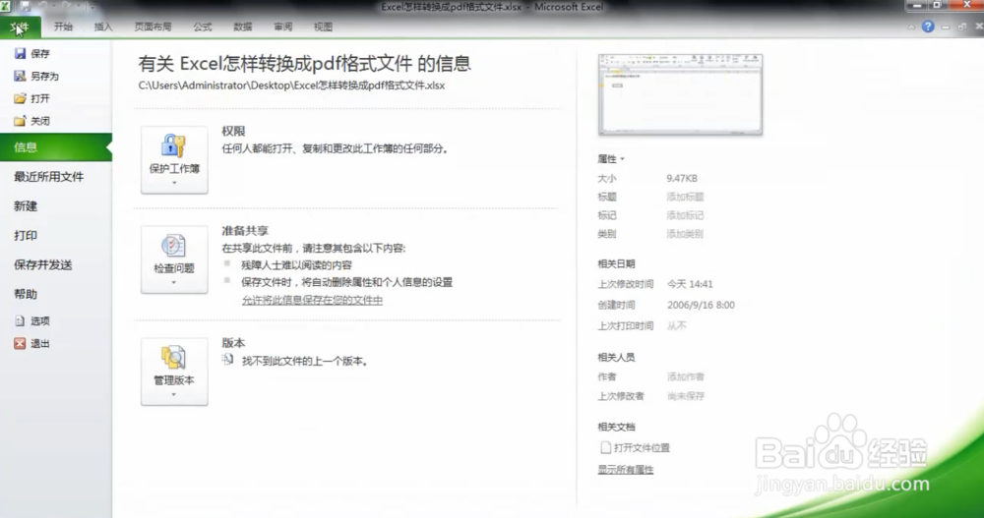Image resolution: width=984 pixels, height=518 pixels.
Task: Click the red Exit (退出) icon
Action: [20, 344]
